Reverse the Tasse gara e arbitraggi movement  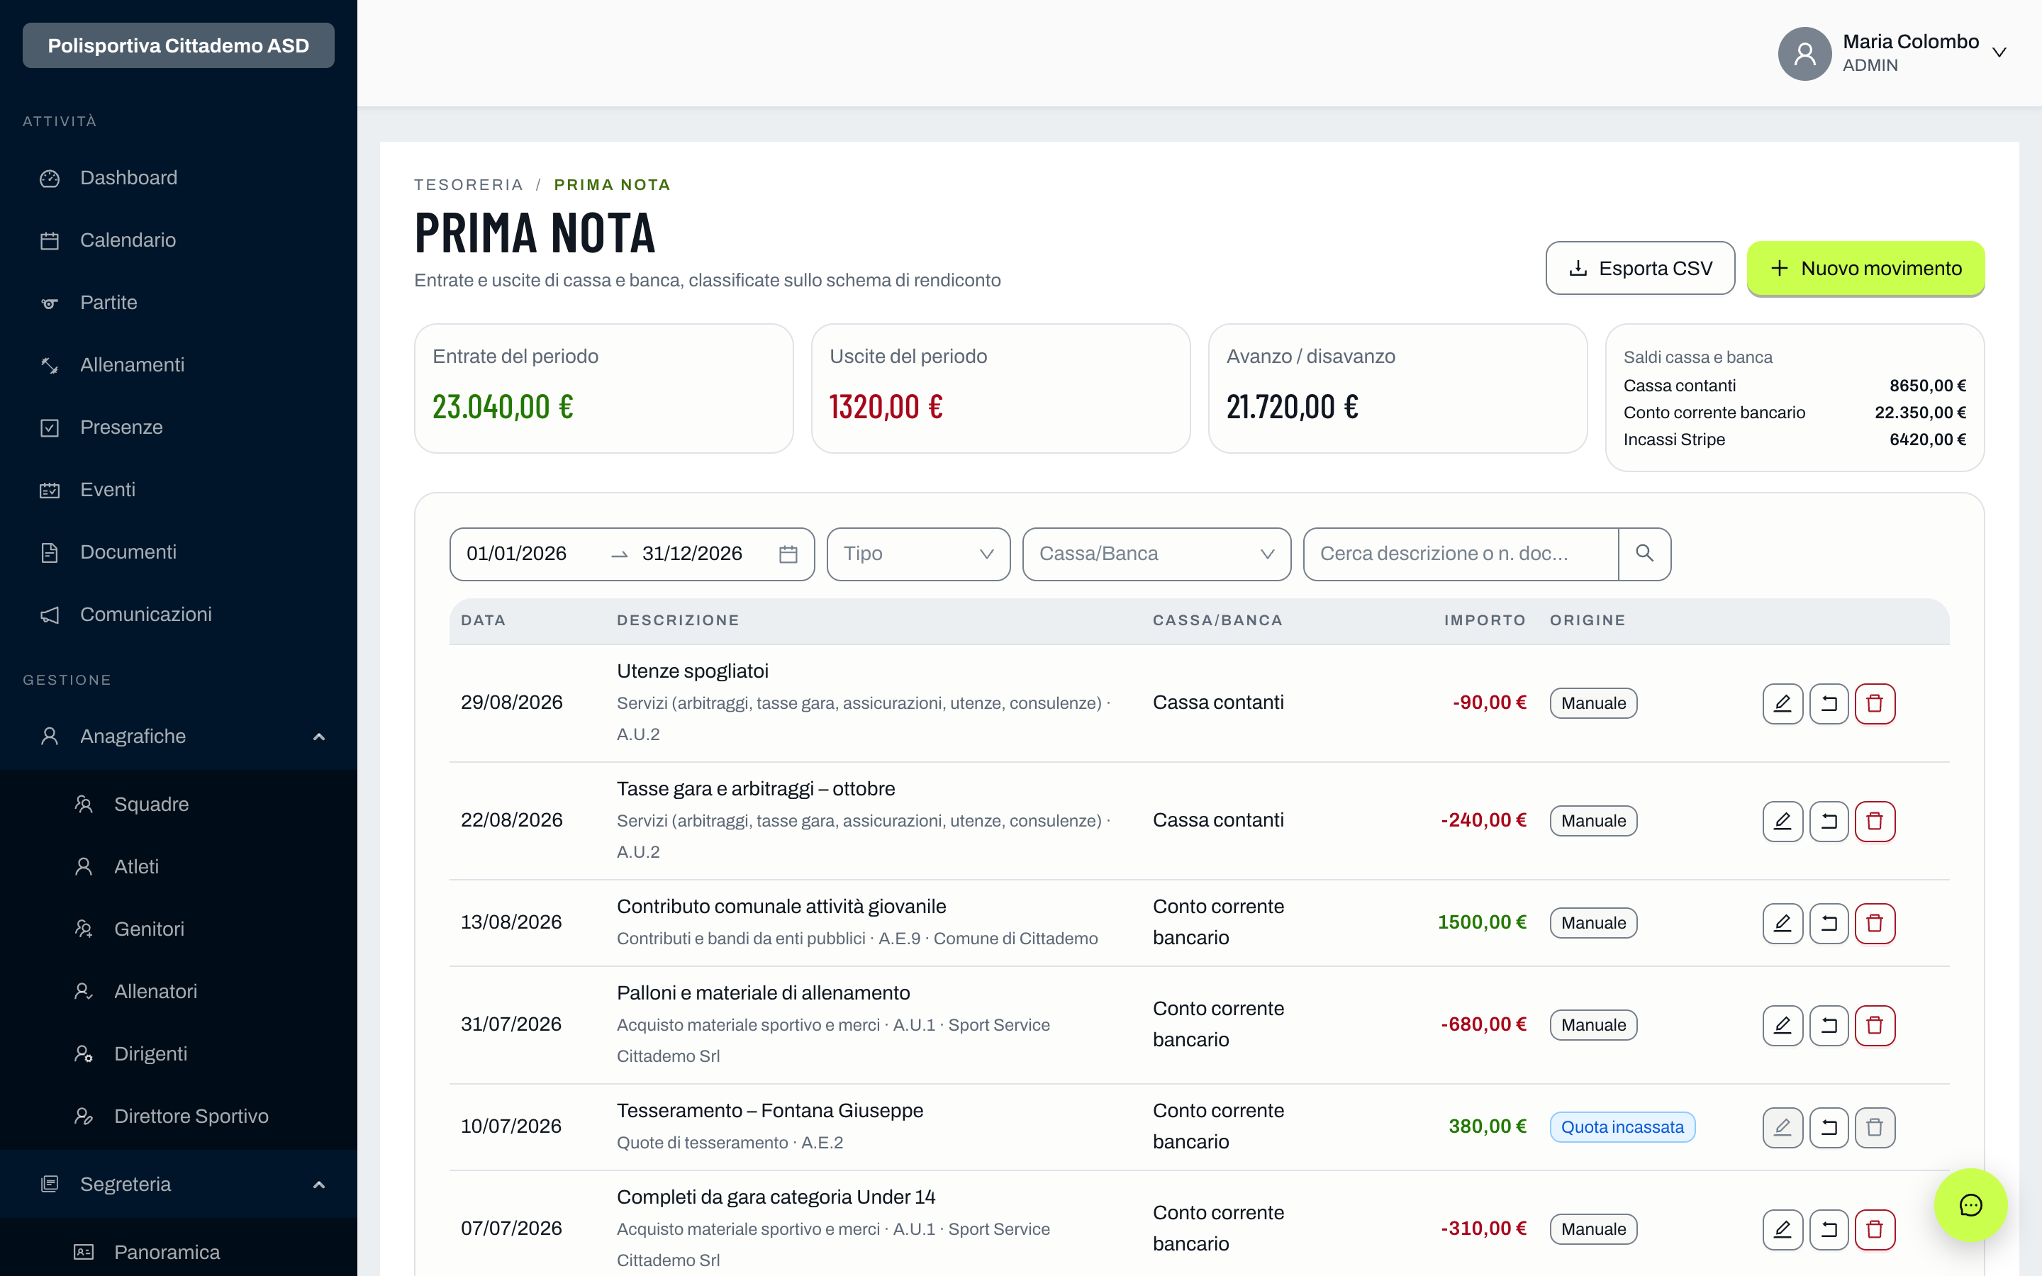coord(1829,820)
